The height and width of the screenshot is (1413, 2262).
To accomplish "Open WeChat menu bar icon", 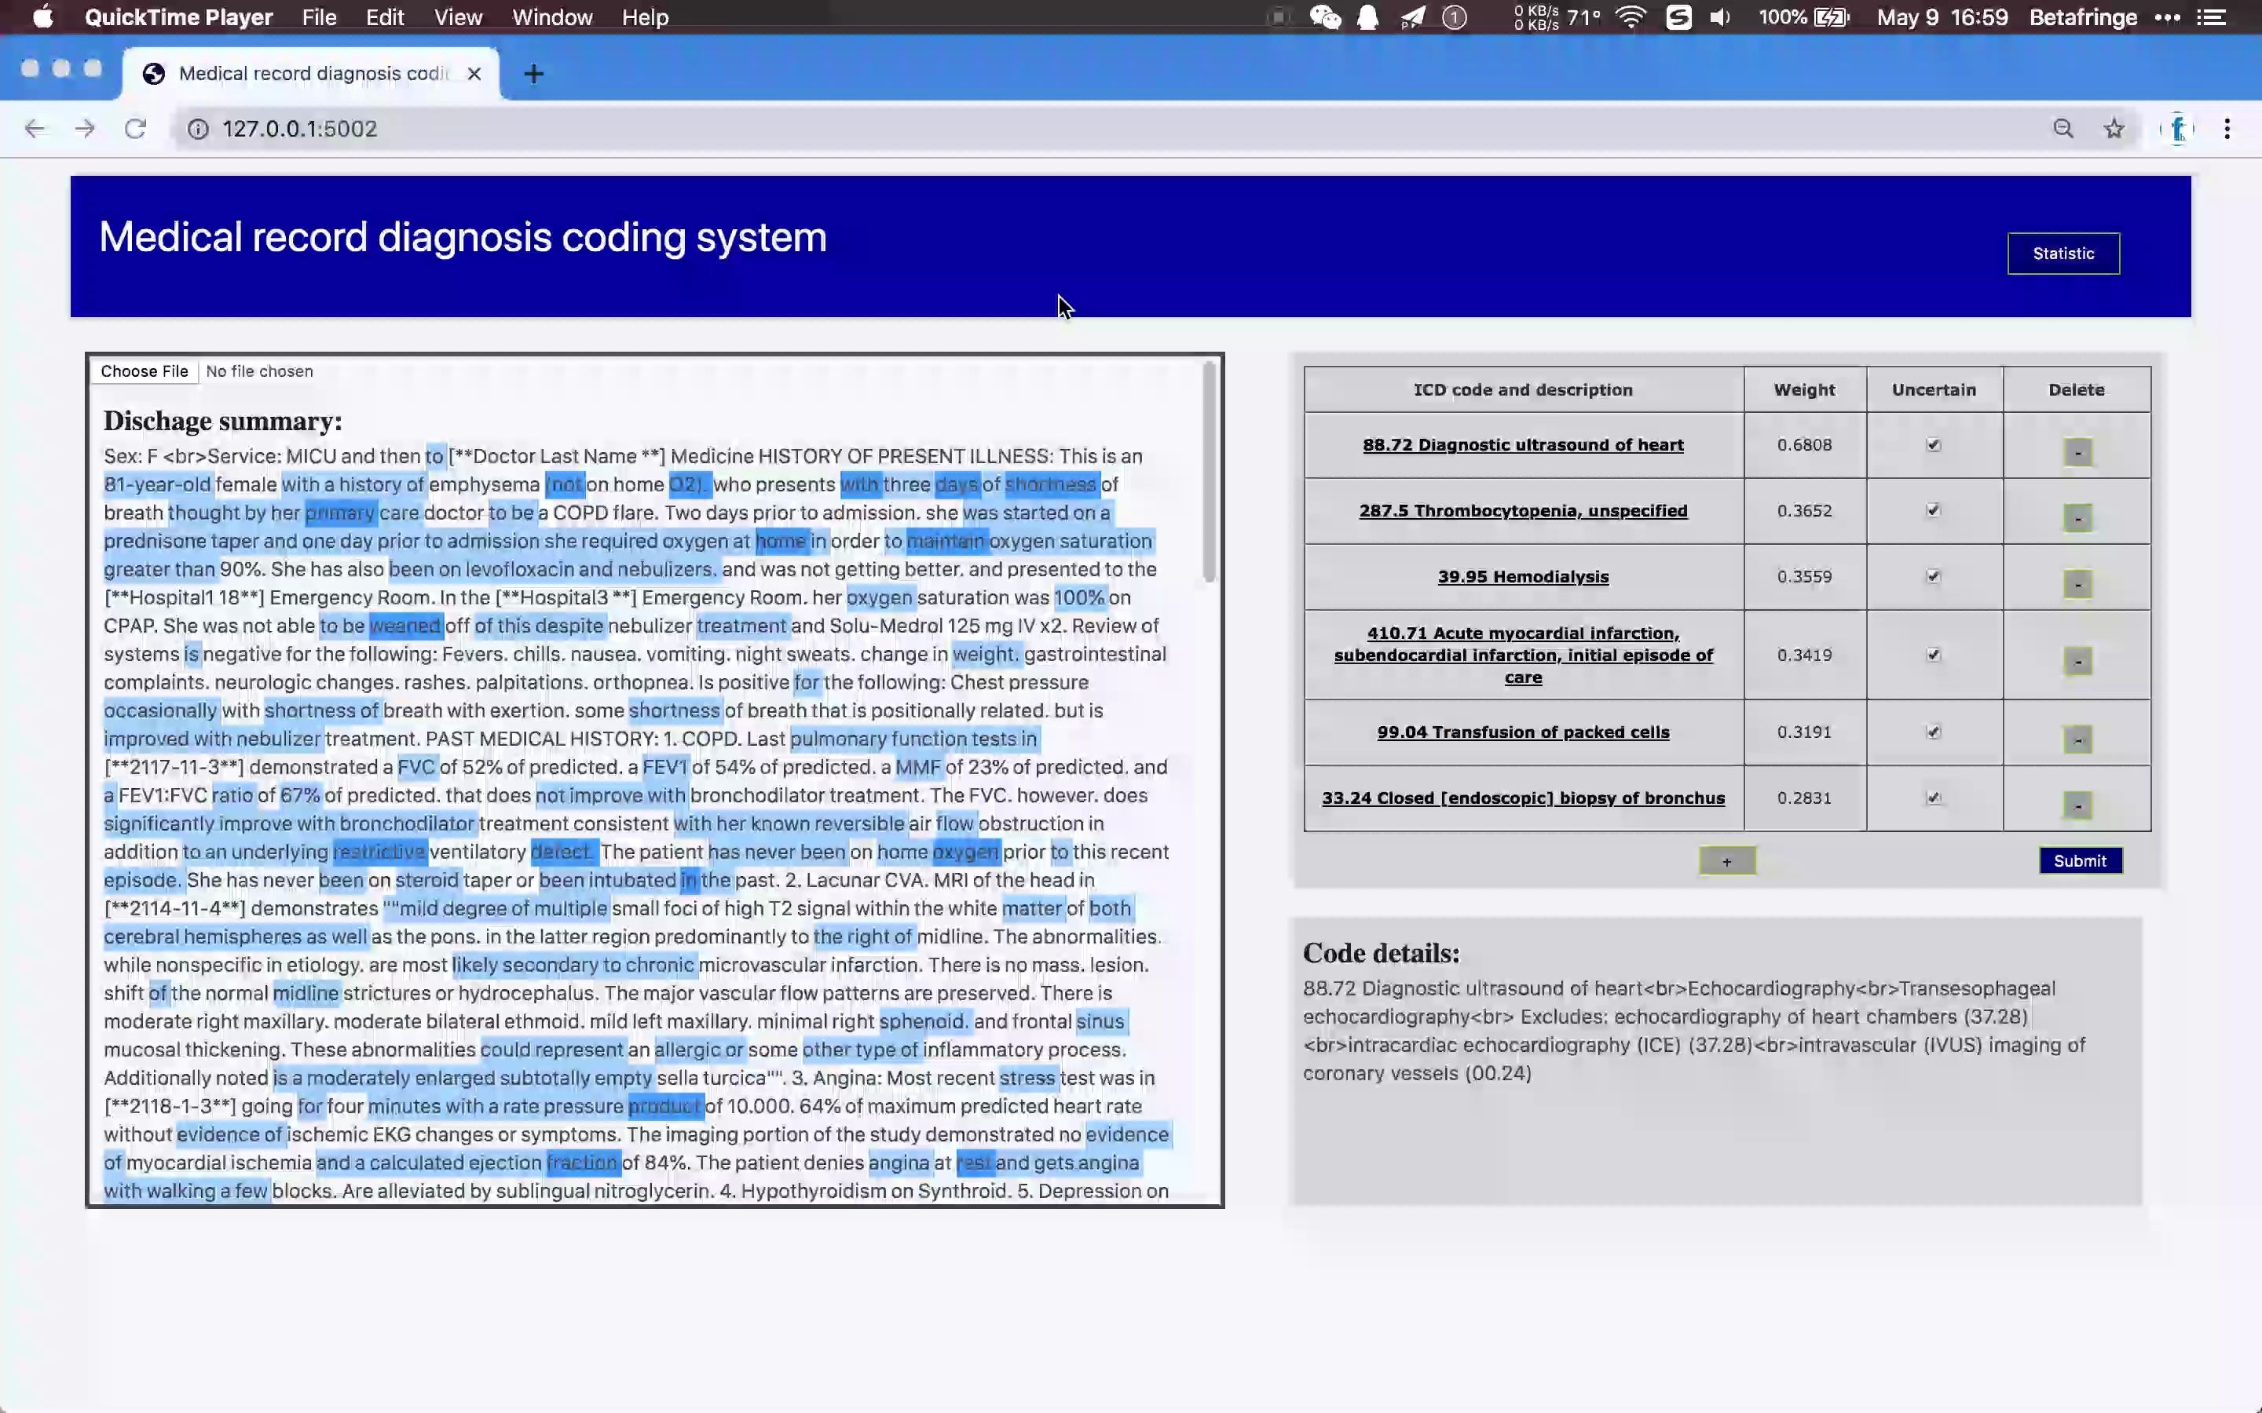I will point(1324,16).
